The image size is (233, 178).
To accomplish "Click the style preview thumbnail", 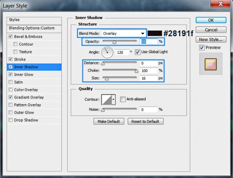I will 211,64.
